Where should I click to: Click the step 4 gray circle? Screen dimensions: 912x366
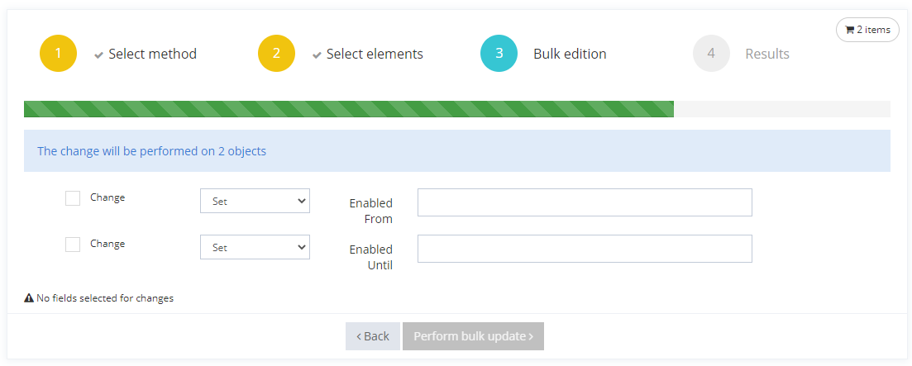click(711, 54)
